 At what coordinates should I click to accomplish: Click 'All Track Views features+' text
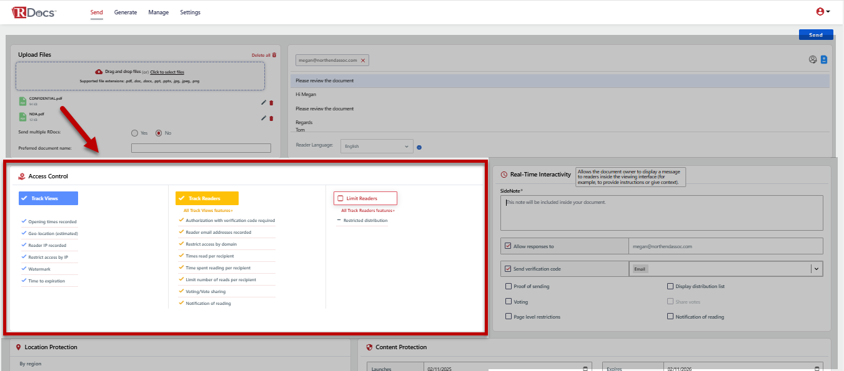coord(208,211)
